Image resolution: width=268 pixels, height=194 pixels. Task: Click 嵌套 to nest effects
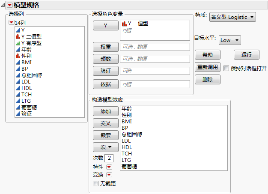(x=106, y=135)
